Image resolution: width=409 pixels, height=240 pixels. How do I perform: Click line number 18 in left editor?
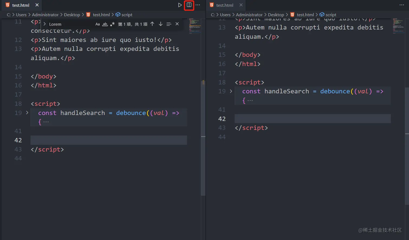18,104
